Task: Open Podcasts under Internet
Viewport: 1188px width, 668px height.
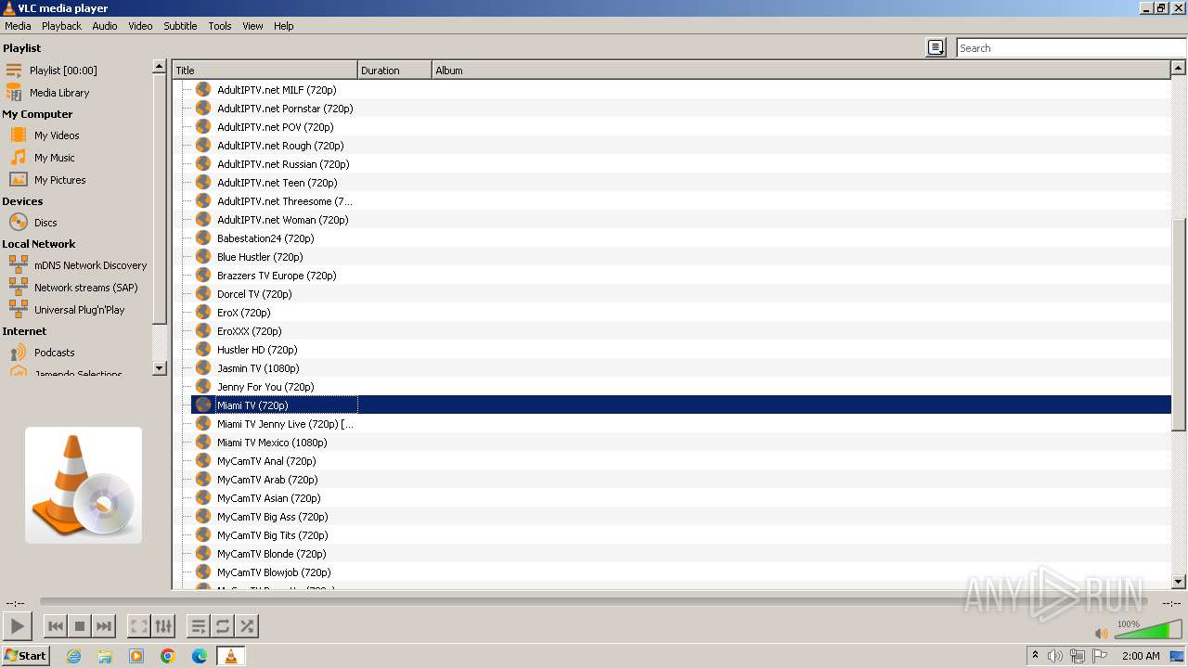Action: click(x=54, y=353)
